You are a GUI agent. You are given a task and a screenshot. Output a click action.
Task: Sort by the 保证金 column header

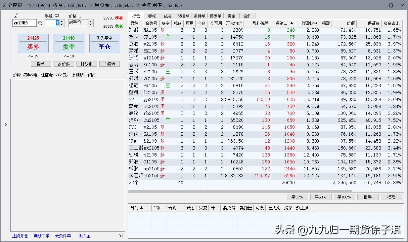pos(370,23)
